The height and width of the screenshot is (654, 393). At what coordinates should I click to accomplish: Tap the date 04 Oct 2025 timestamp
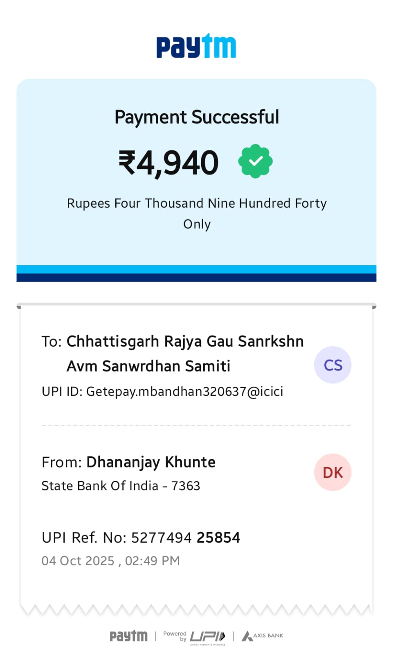click(x=110, y=561)
